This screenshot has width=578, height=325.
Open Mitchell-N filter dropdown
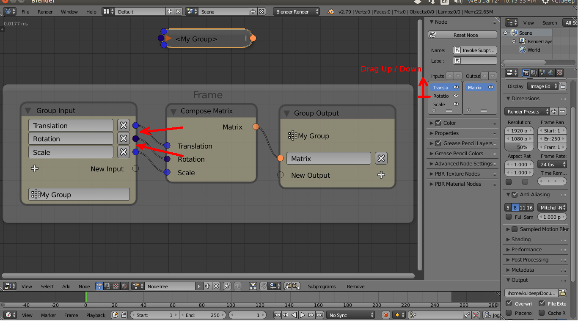tap(552, 207)
